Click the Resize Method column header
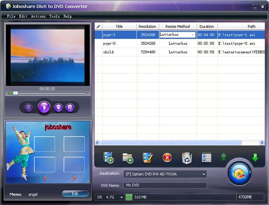The width and height of the screenshot is (269, 205). tap(178, 26)
